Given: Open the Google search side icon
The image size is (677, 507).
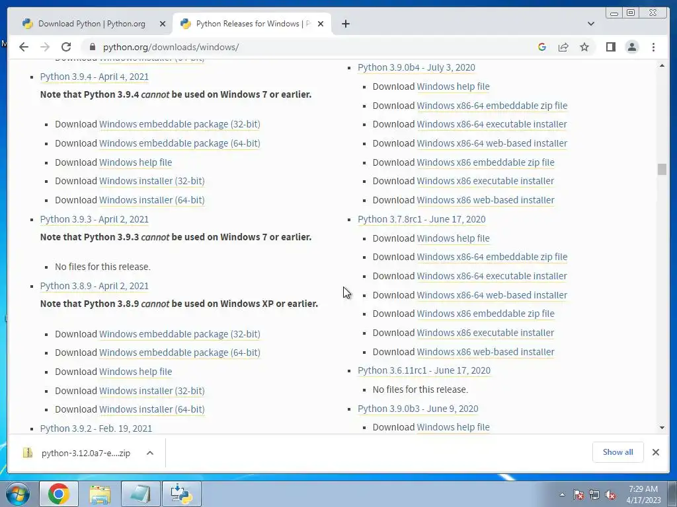Looking at the screenshot, I should [x=542, y=47].
